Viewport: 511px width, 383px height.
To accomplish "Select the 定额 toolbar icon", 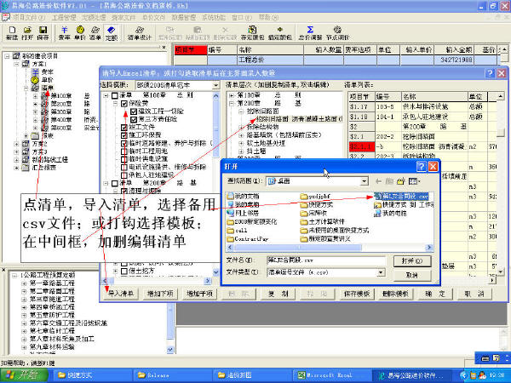I will [111, 33].
